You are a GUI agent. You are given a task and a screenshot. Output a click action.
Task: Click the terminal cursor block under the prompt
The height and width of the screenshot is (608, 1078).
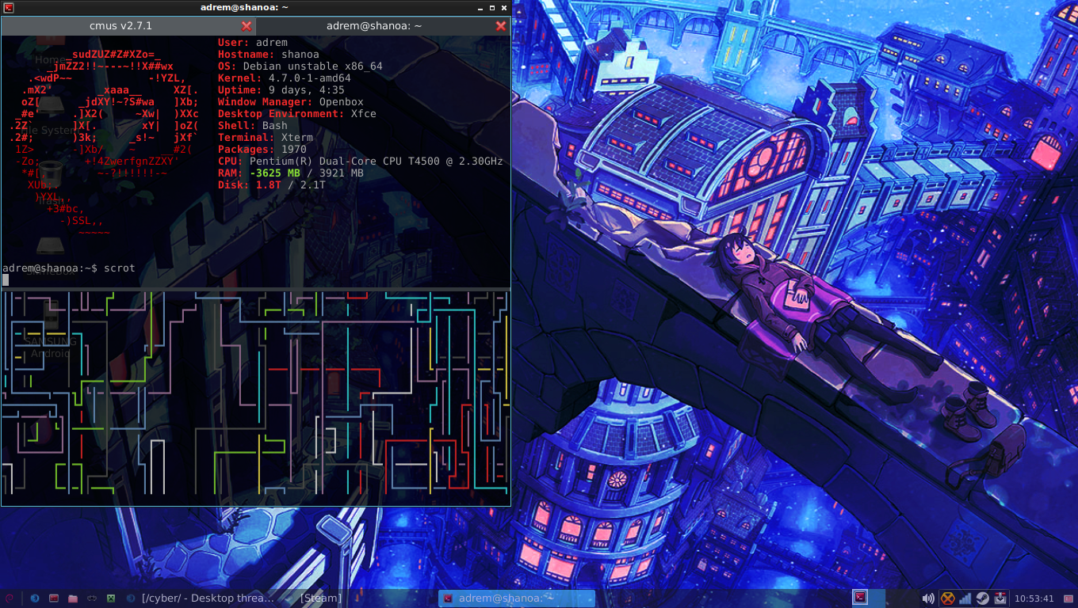6,279
